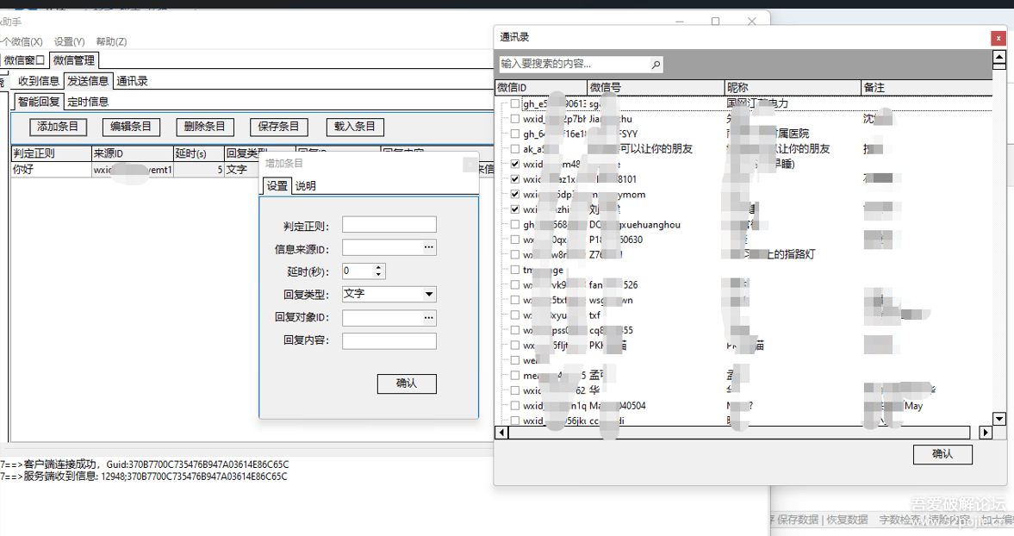Viewport: 1014px width, 536px height.
Task: Open the 信息来源ID browse ellipsis button
Action: coord(428,248)
